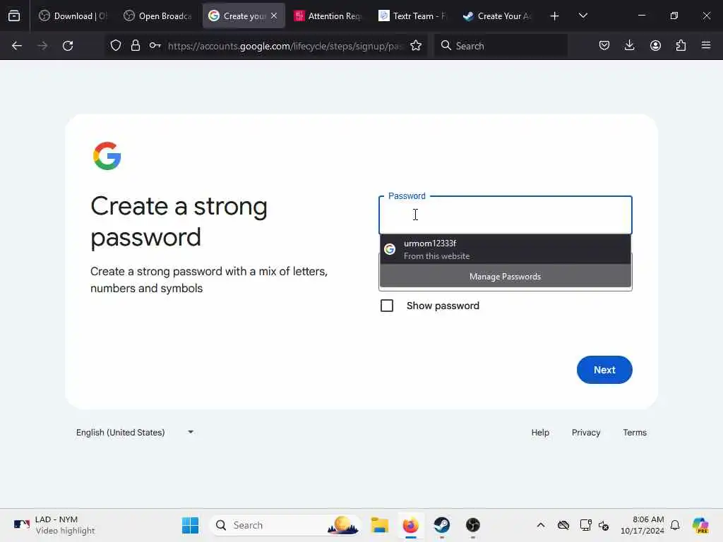Click into the Password field
This screenshot has width=723, height=542.
point(506,215)
